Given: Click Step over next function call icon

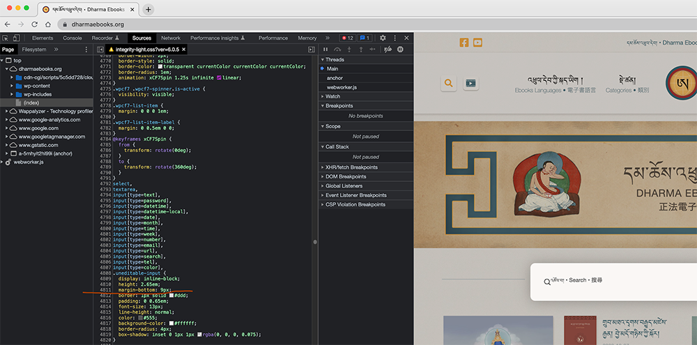Looking at the screenshot, I should point(337,49).
